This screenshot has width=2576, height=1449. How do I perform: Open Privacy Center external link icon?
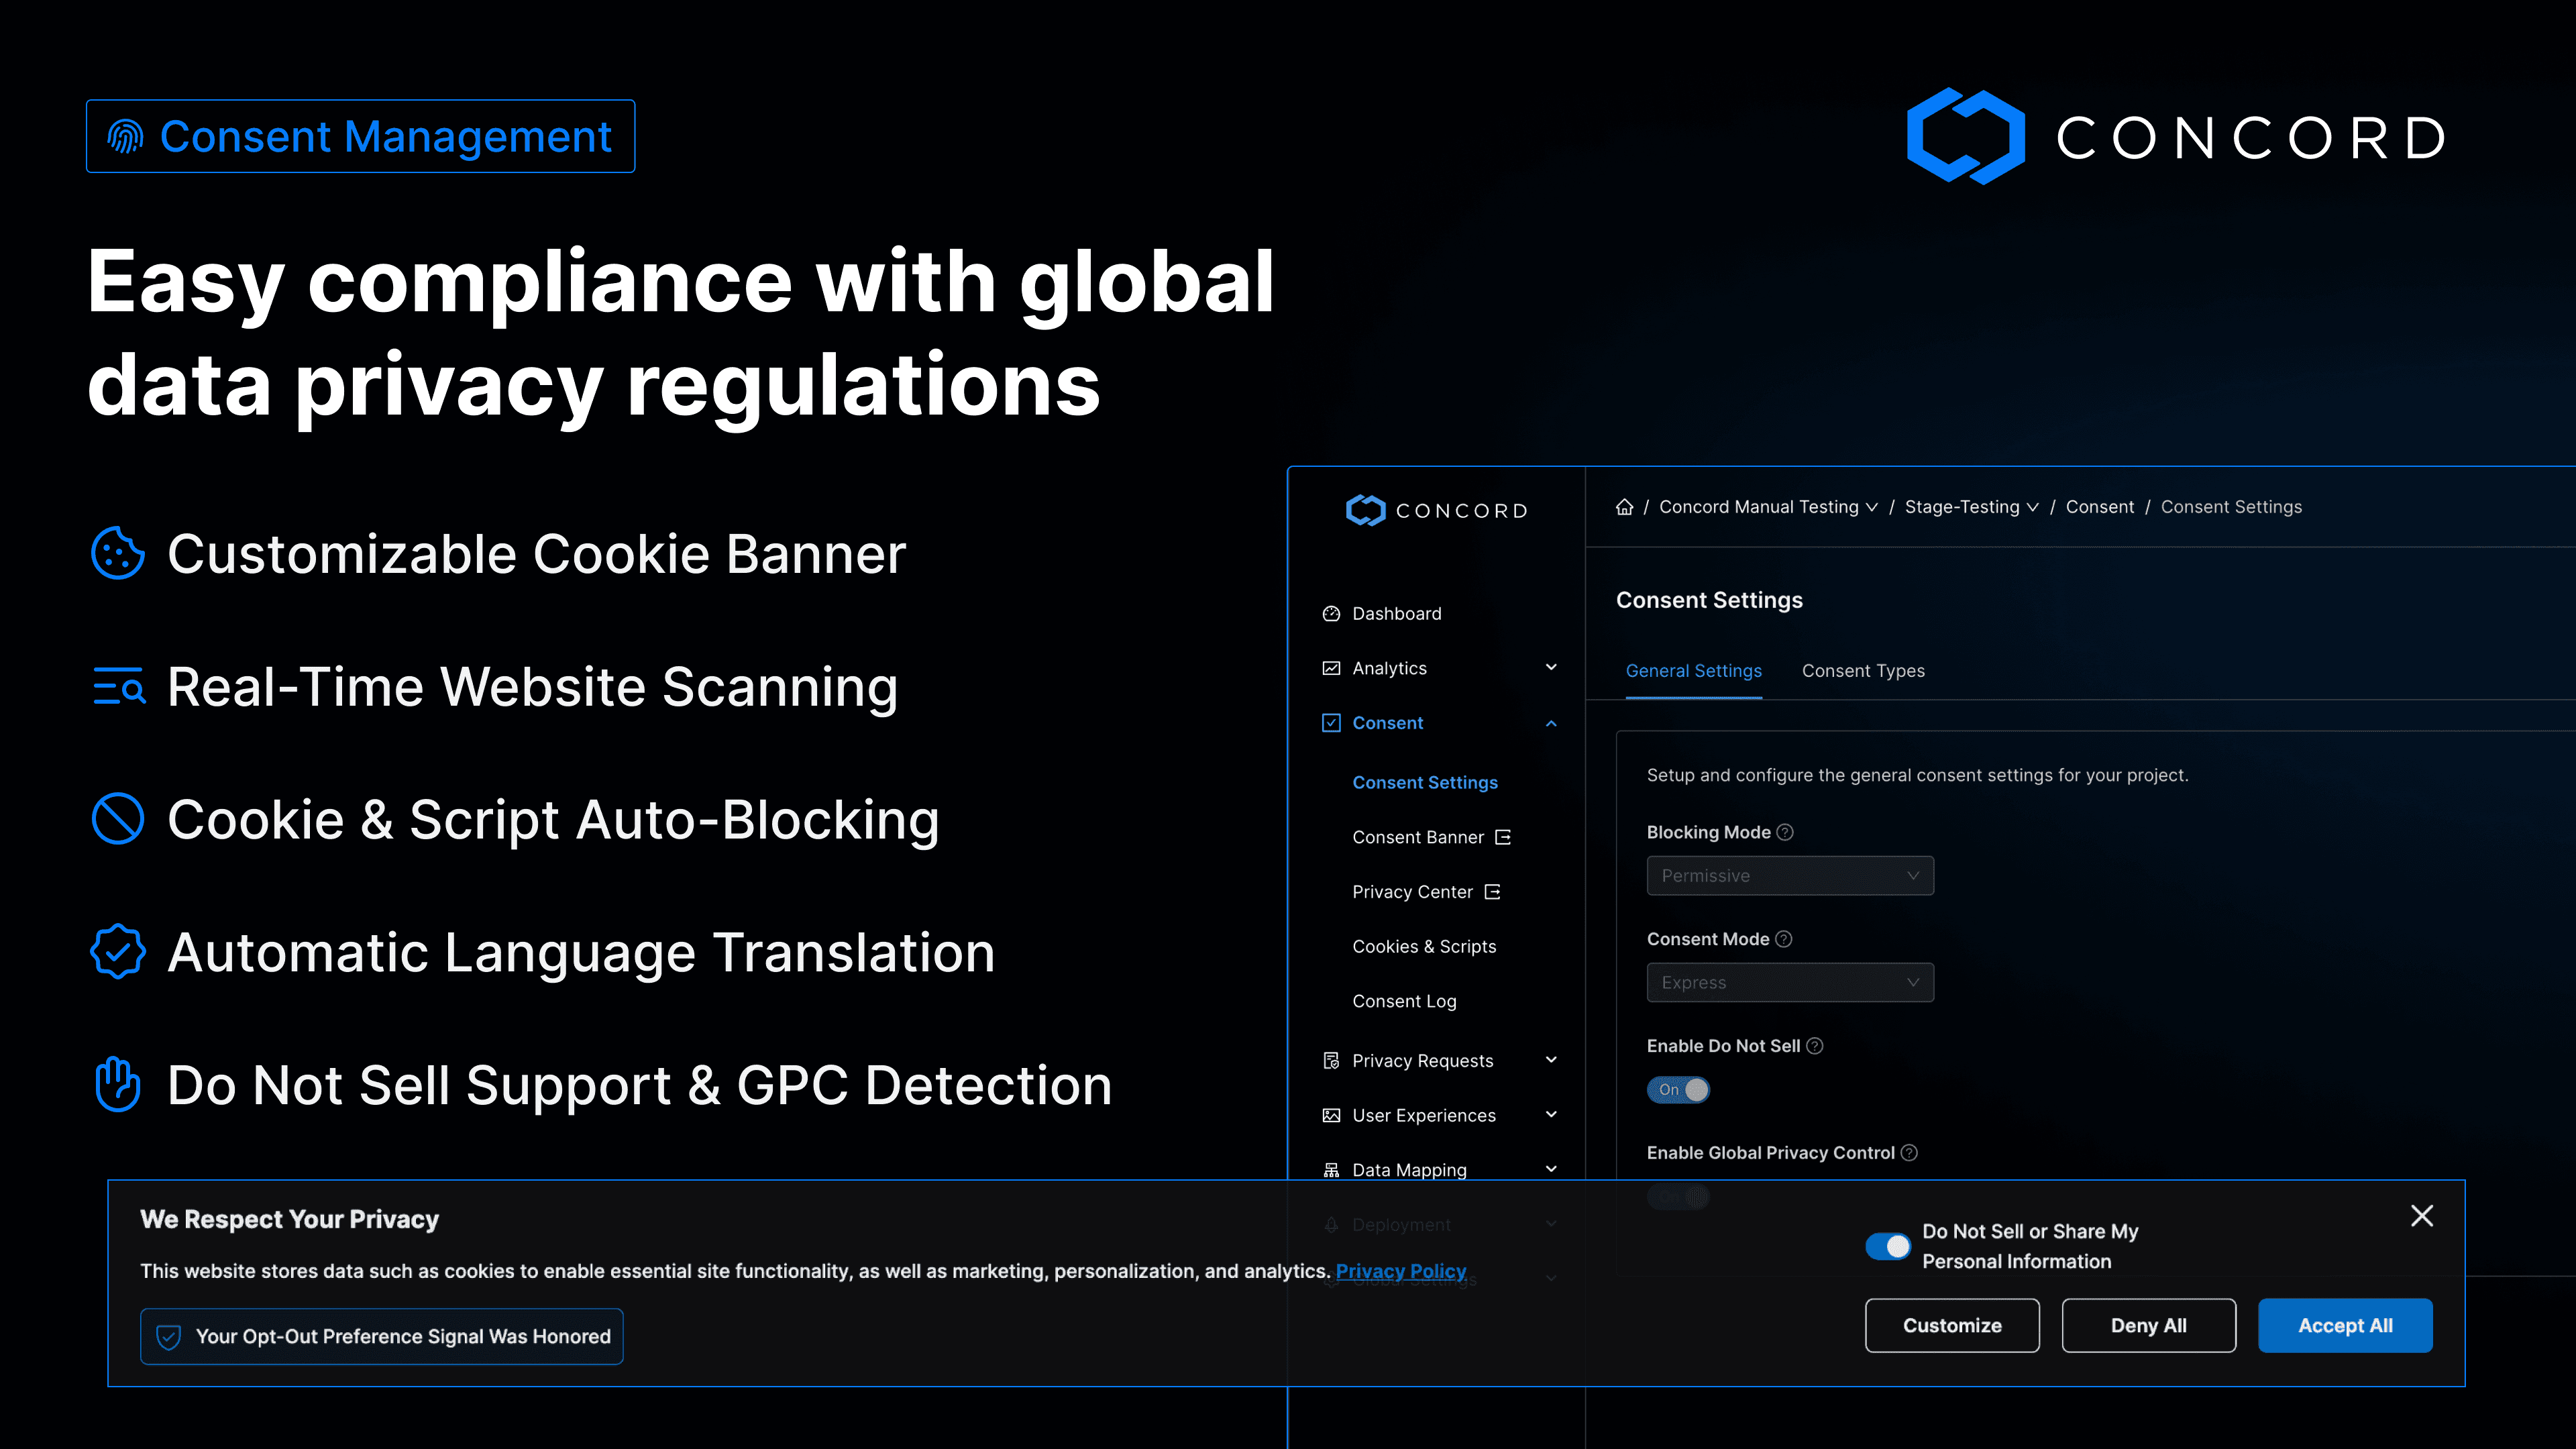(x=1492, y=892)
